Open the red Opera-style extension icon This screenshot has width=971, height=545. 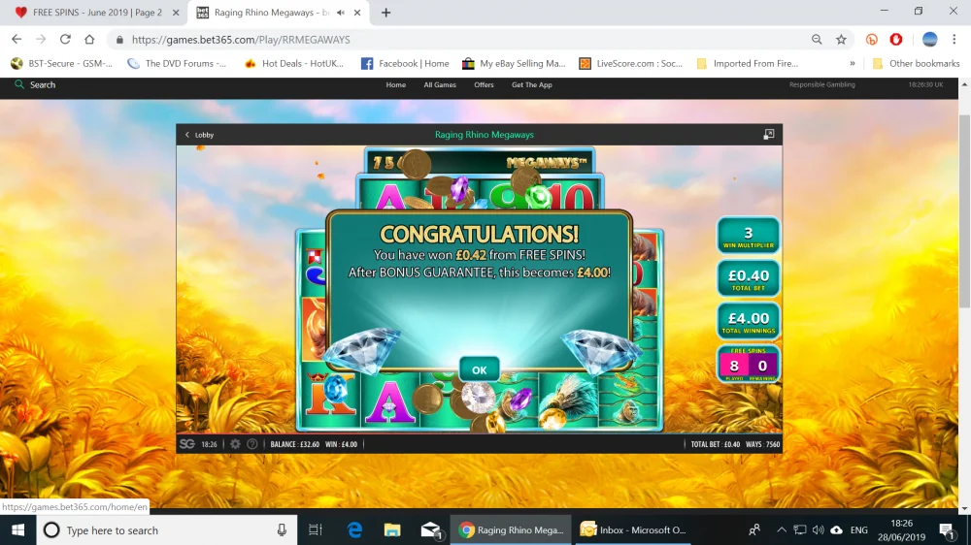tap(896, 40)
